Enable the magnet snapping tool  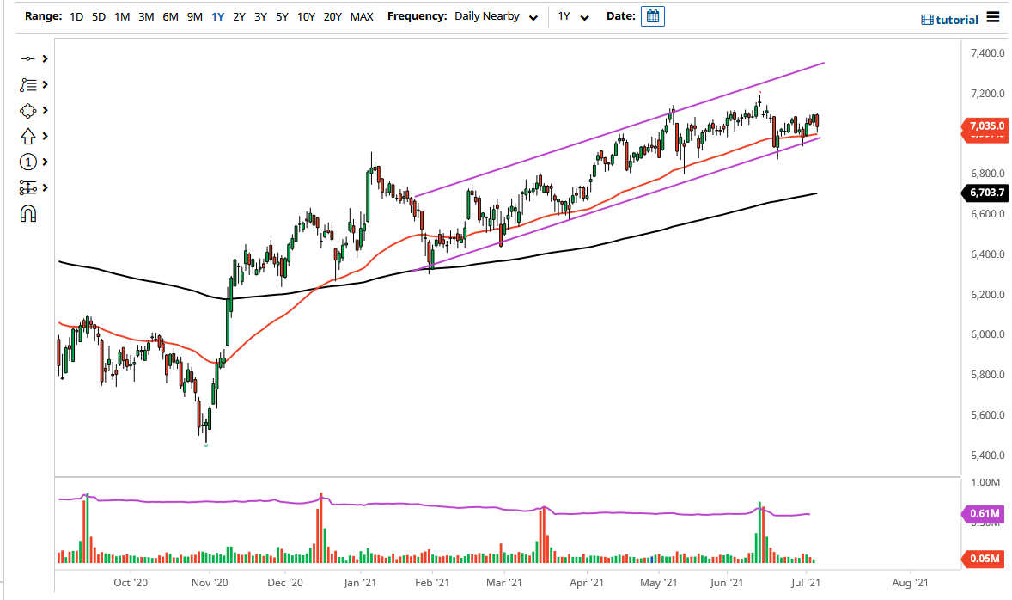28,213
